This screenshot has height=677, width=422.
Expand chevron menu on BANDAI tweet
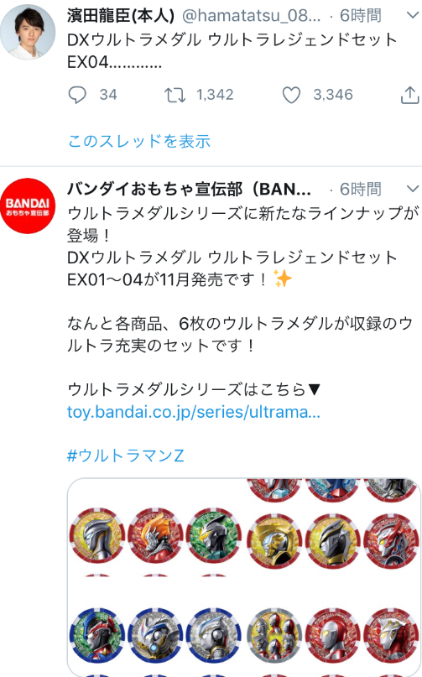tap(413, 189)
